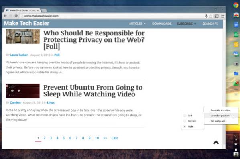Launch Google Slides from the shelf
Viewport: 240px width, 159px height.
point(236,45)
